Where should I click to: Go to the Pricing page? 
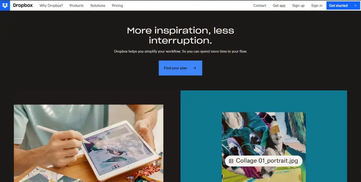point(117,6)
